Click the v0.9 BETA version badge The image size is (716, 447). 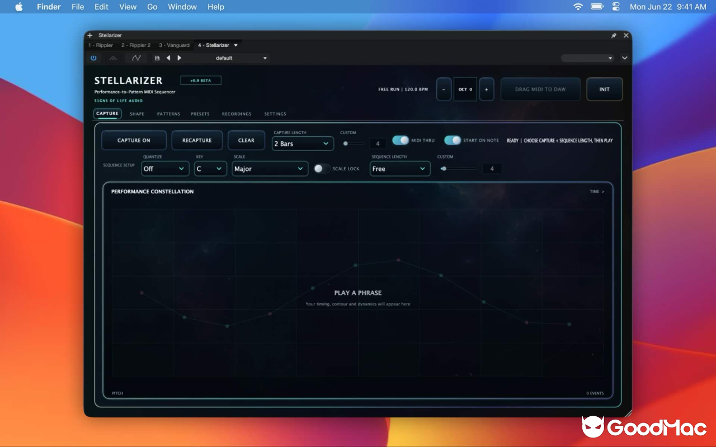[x=201, y=80]
